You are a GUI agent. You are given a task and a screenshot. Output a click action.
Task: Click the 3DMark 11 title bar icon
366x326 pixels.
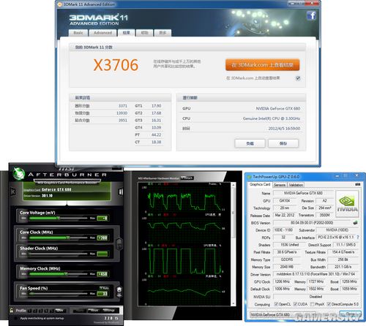pos(60,4)
